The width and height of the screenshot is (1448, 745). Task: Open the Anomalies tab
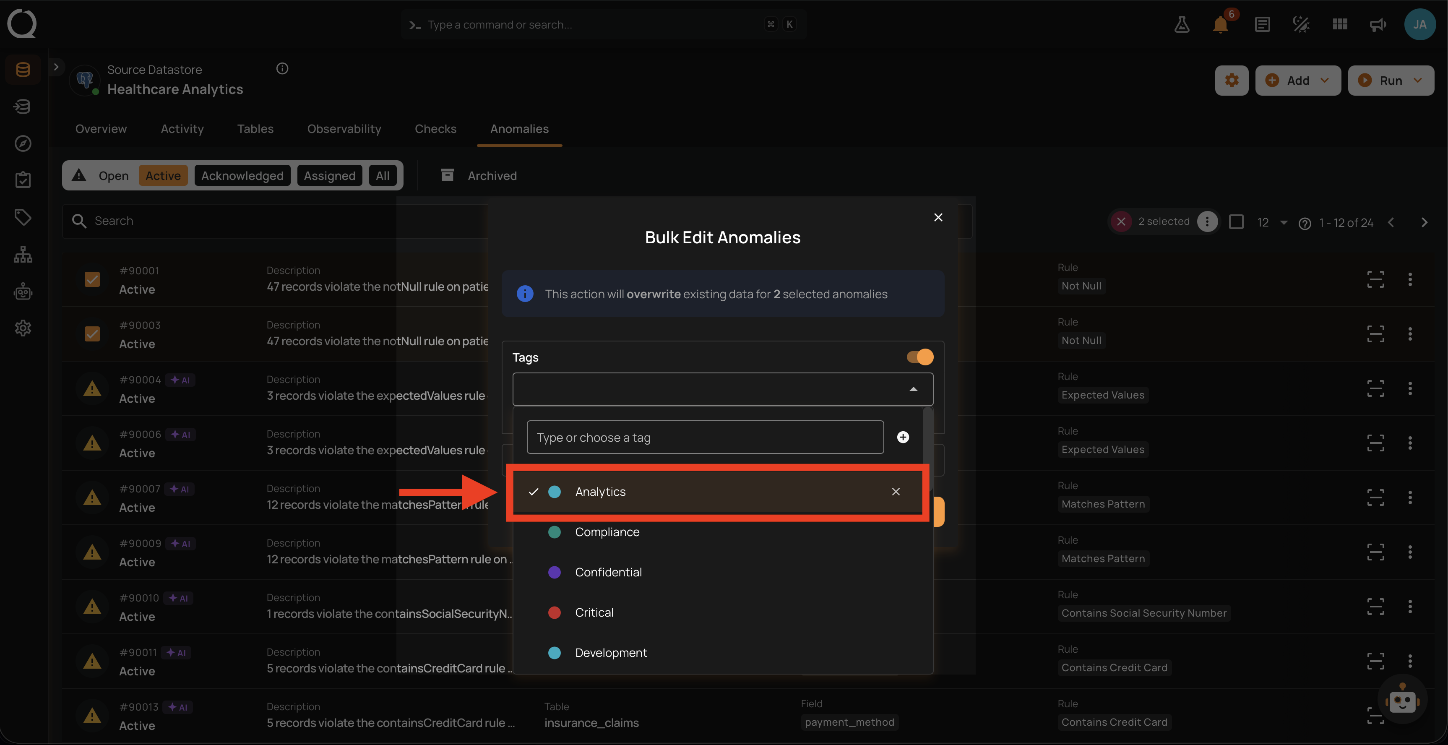point(519,129)
